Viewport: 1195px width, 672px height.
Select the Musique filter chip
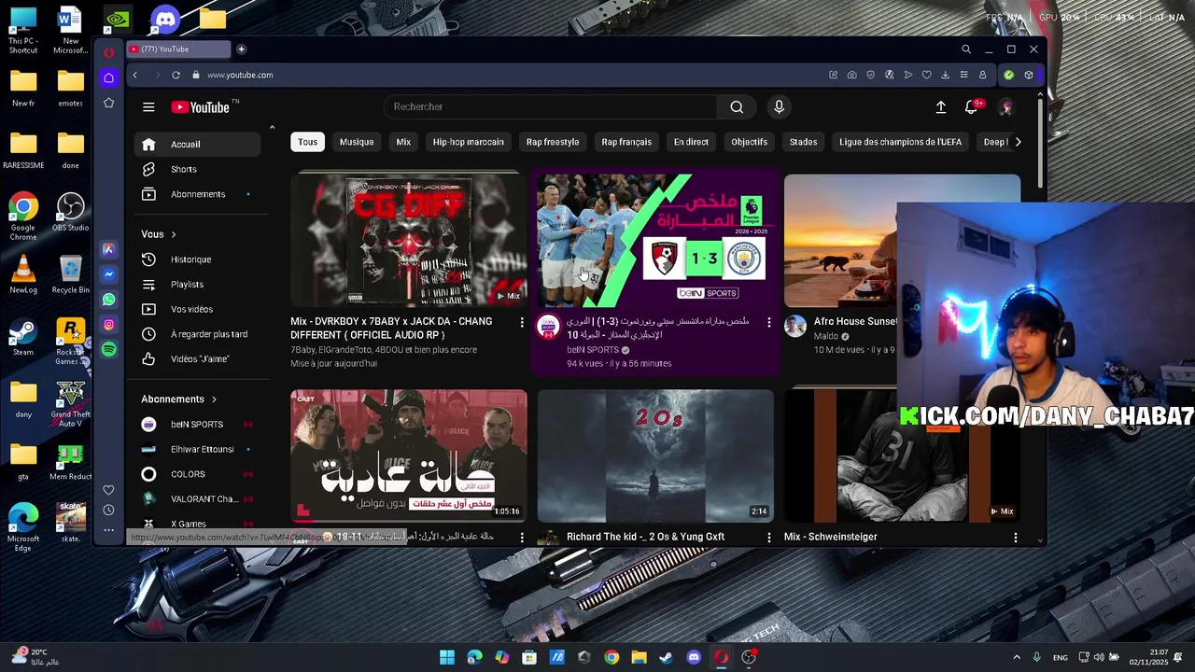tap(357, 142)
